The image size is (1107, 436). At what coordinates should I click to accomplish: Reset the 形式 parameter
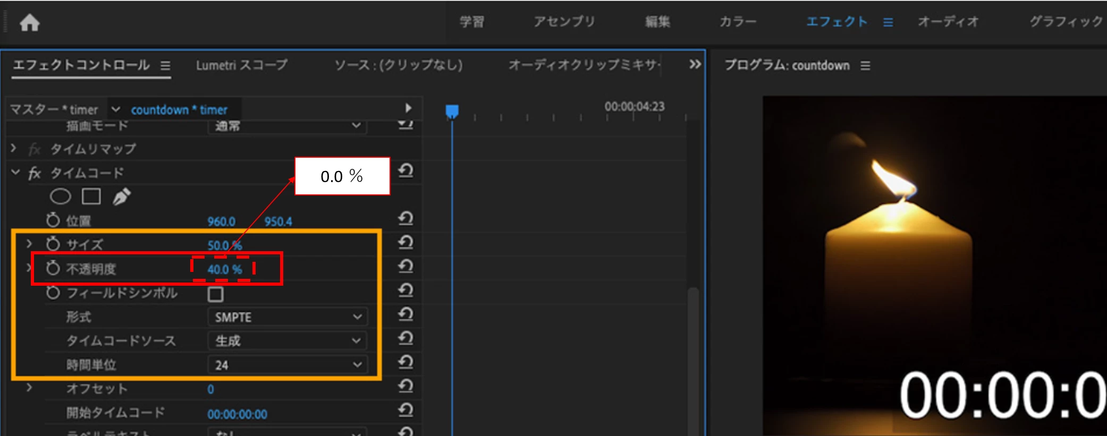tap(405, 314)
